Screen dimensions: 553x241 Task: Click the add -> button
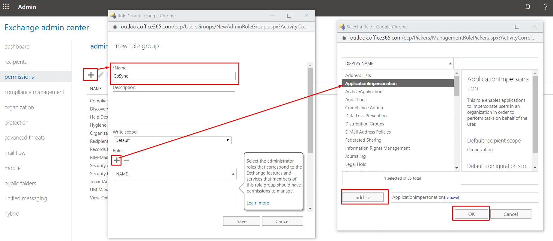click(x=363, y=197)
